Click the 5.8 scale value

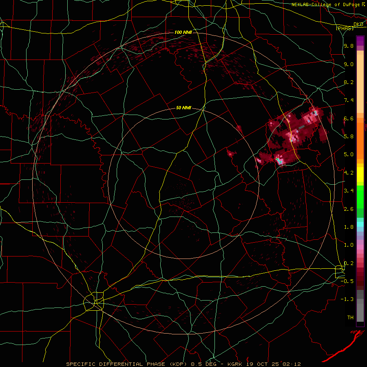tap(349, 137)
